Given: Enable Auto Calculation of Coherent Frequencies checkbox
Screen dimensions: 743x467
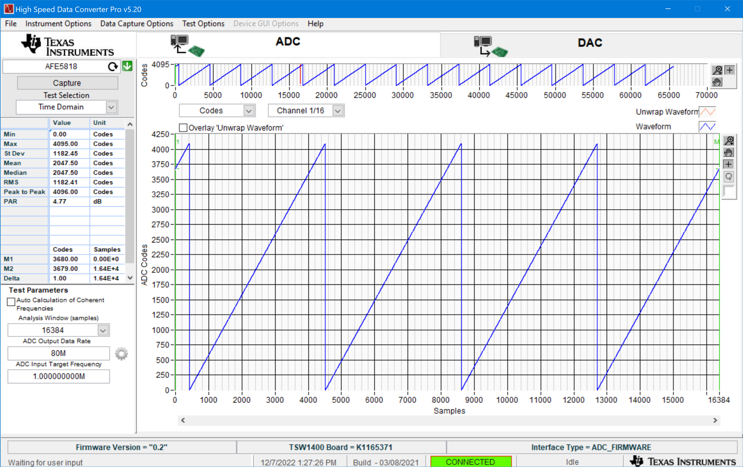Looking at the screenshot, I should pyautogui.click(x=11, y=302).
